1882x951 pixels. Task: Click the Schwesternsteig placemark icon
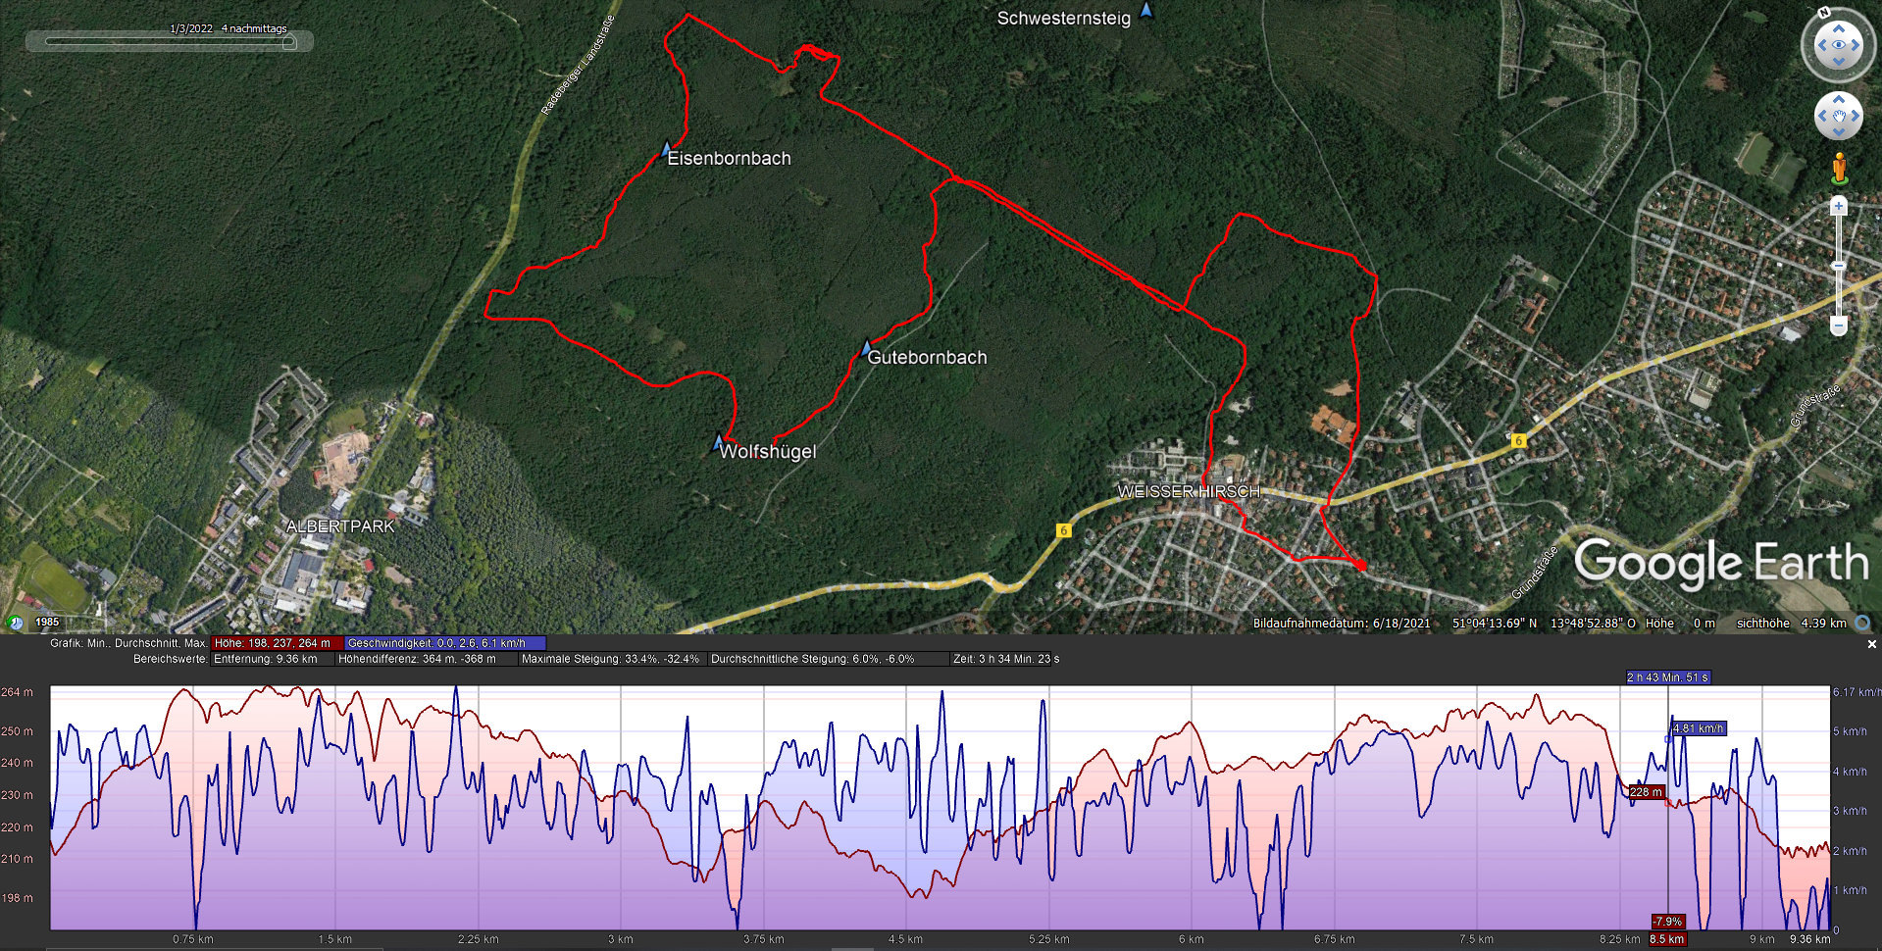pyautogui.click(x=1146, y=10)
